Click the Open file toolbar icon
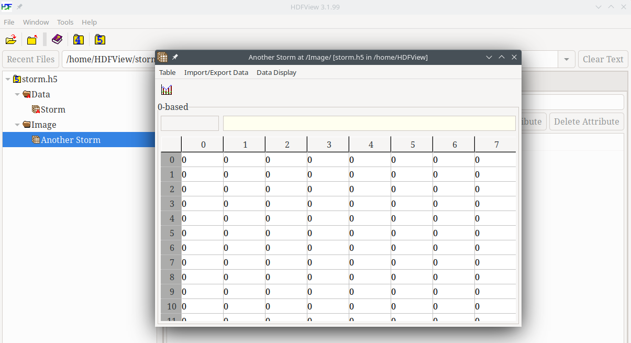 pos(11,40)
